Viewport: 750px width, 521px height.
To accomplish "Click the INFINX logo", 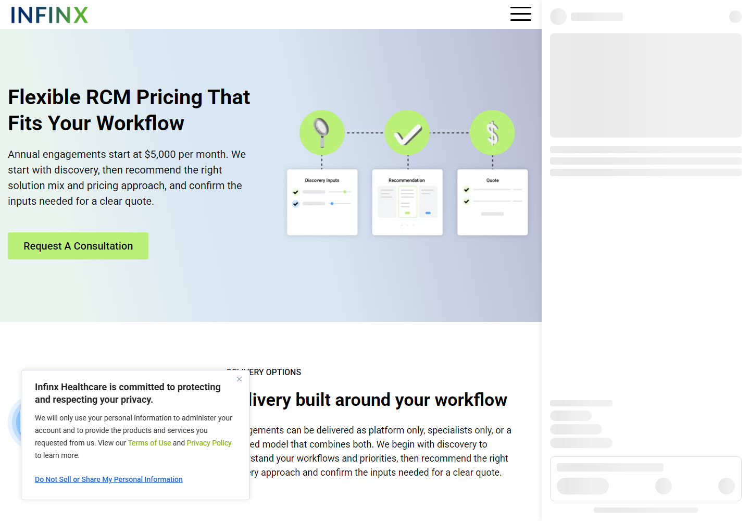I will click(x=49, y=15).
